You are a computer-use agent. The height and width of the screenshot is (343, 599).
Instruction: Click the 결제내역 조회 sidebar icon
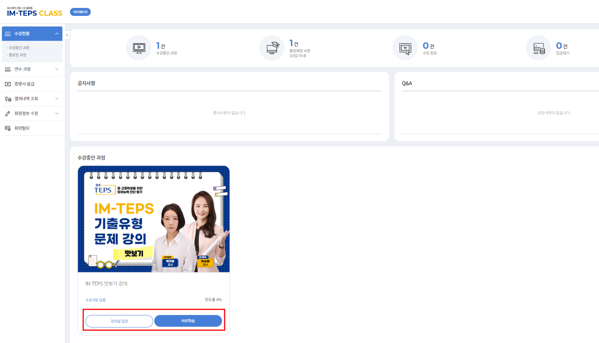tap(8, 99)
